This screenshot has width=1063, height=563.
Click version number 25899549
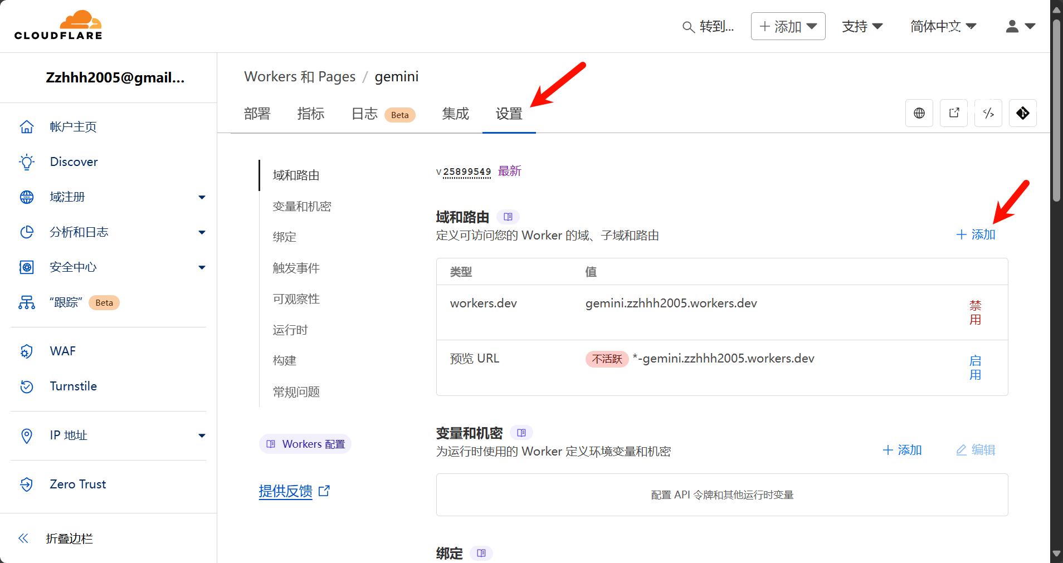pyautogui.click(x=467, y=172)
